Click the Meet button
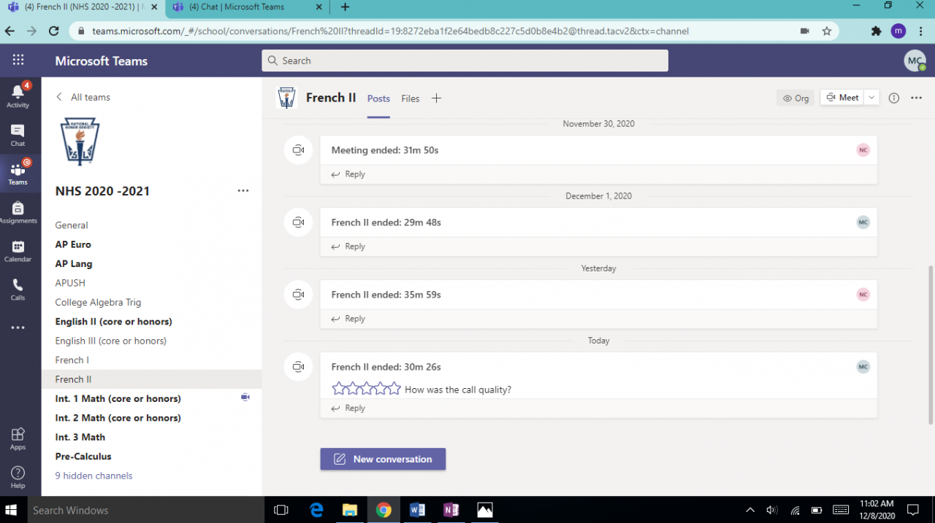This screenshot has width=935, height=523. [842, 98]
